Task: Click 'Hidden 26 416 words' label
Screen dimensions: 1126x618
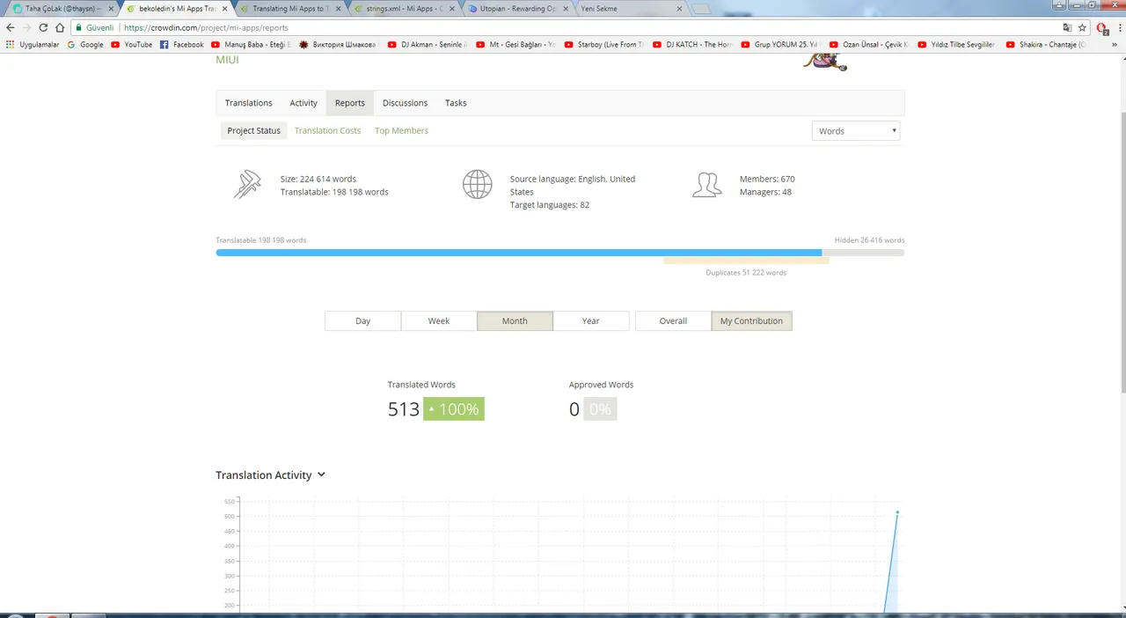Action: click(869, 240)
